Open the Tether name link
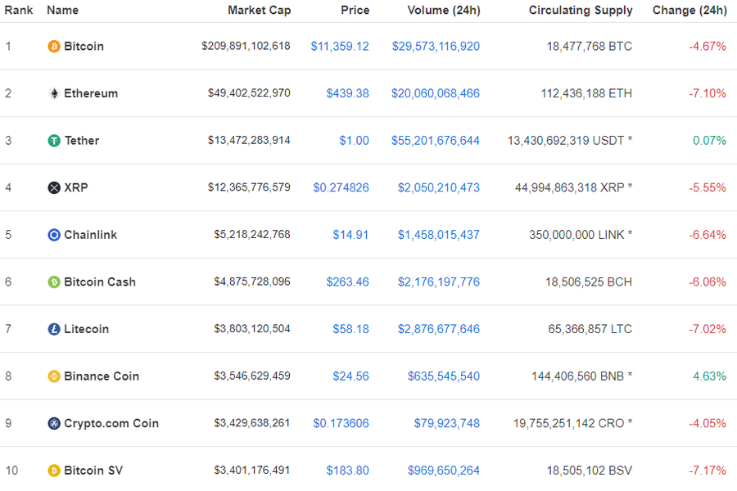 [82, 141]
